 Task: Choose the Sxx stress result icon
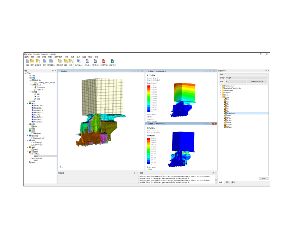tap(226, 100)
